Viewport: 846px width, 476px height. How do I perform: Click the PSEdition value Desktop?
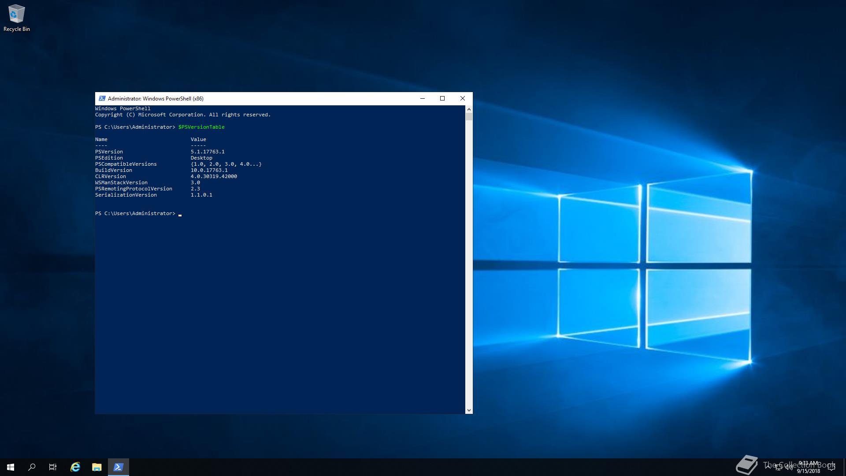[x=201, y=158]
